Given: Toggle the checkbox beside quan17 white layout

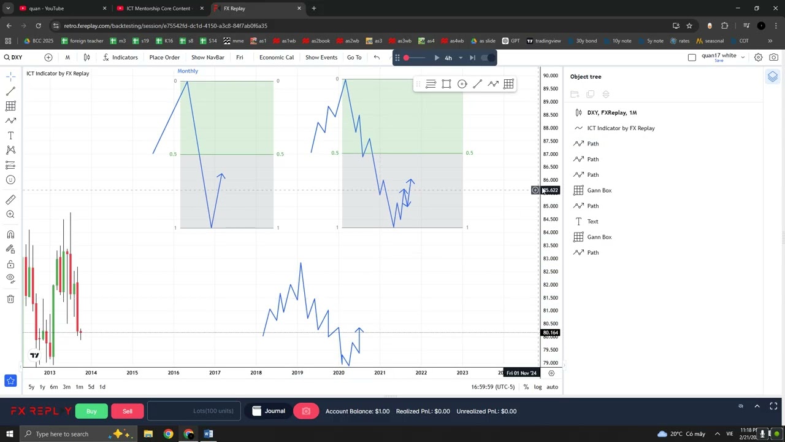Looking at the screenshot, I should tap(692, 57).
